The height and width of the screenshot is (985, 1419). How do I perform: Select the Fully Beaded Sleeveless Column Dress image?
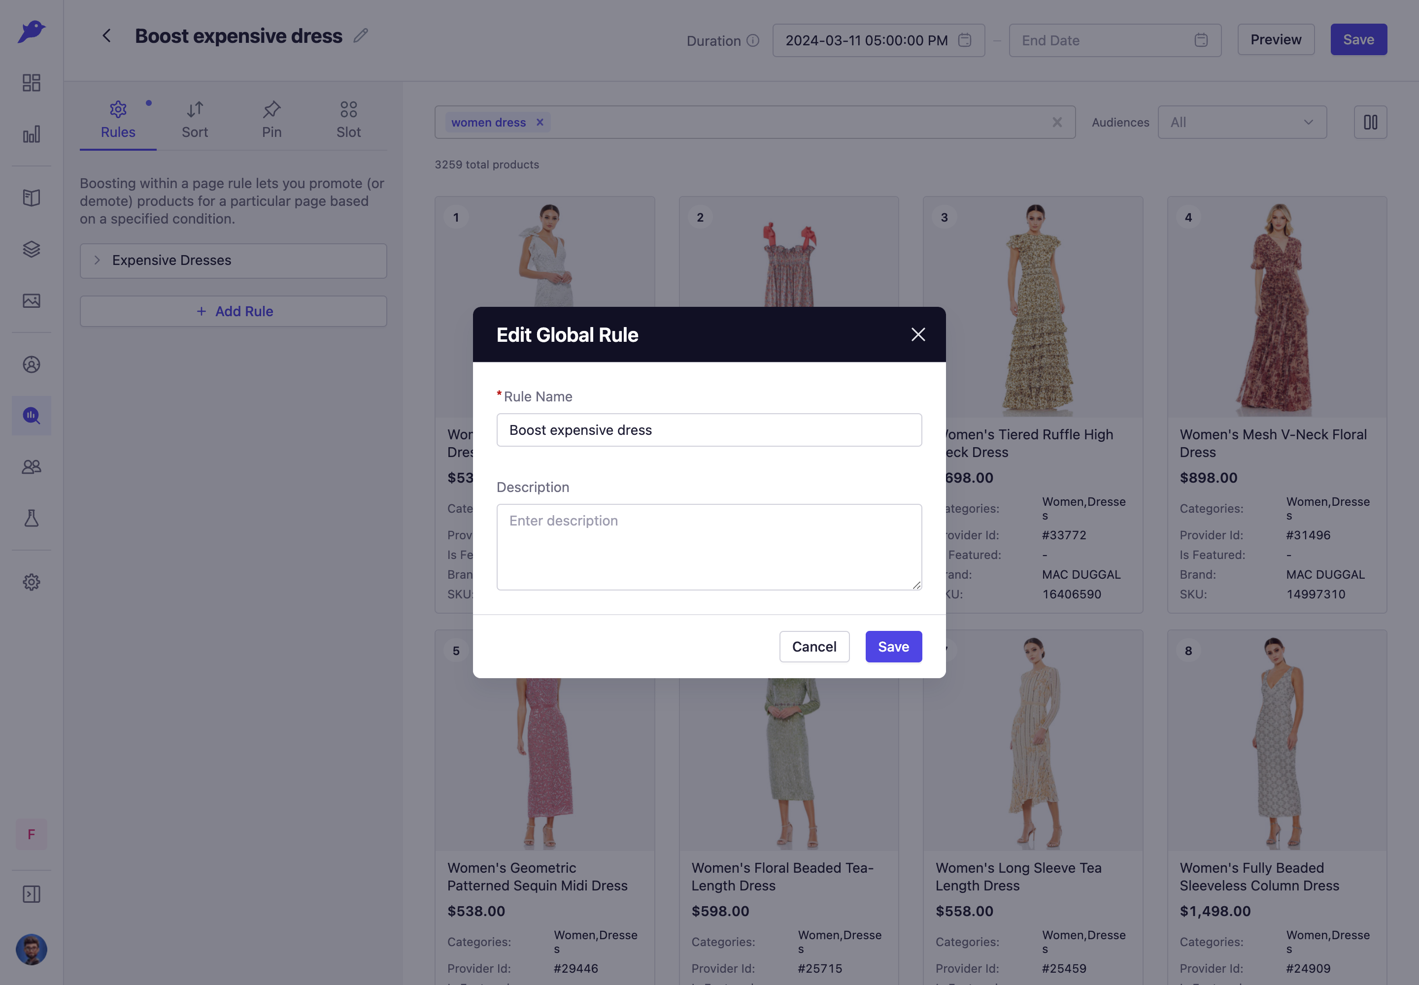pyautogui.click(x=1276, y=741)
